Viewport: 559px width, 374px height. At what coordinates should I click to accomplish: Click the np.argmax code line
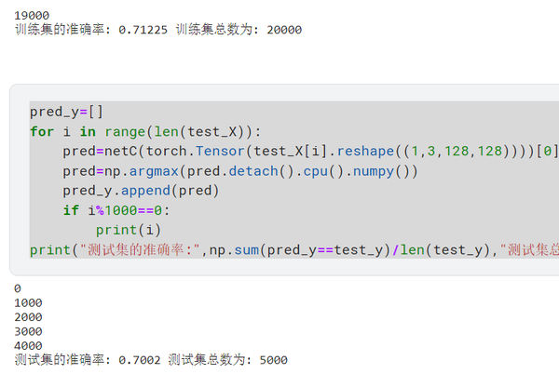click(x=240, y=171)
